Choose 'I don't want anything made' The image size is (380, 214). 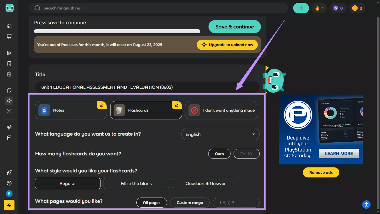(221, 110)
